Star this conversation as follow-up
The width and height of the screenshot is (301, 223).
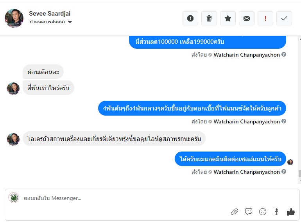[x=228, y=18]
